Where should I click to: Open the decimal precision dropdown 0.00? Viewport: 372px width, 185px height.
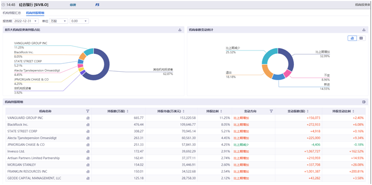pos(79,21)
